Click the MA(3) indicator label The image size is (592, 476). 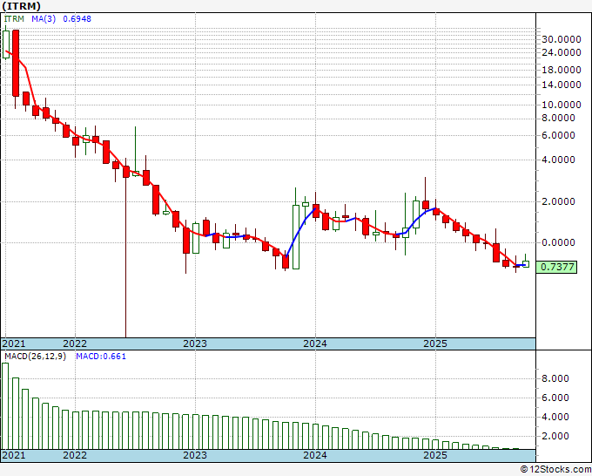click(44, 19)
